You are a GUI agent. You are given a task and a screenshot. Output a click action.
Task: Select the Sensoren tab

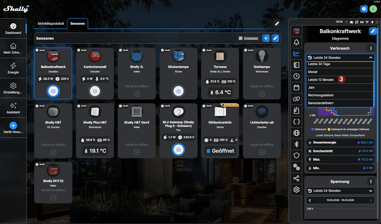[77, 24]
